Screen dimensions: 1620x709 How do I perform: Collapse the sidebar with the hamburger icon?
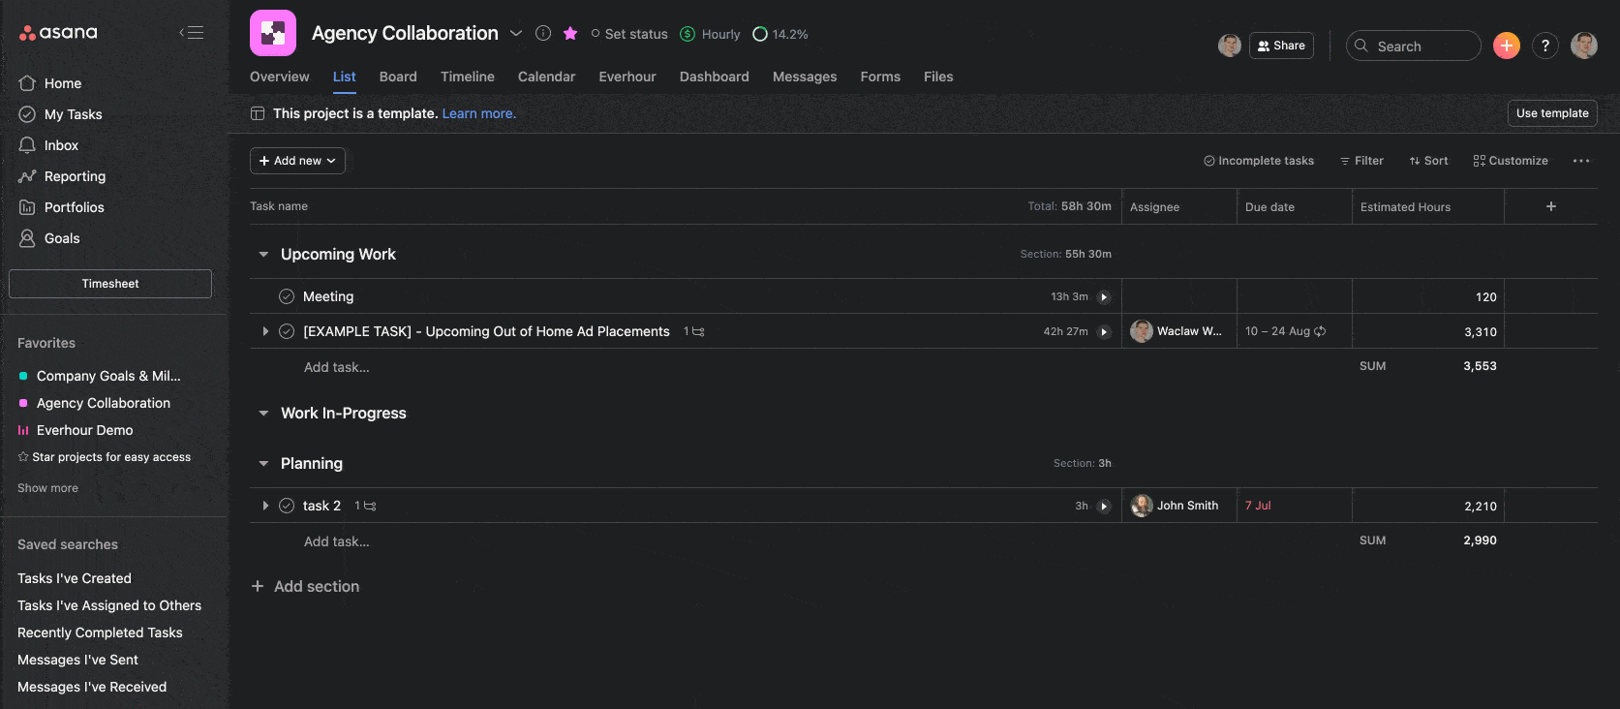pos(192,32)
